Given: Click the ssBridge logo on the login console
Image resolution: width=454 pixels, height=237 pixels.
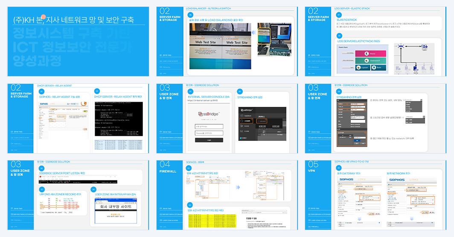Looking at the screenshot, I should [209, 114].
